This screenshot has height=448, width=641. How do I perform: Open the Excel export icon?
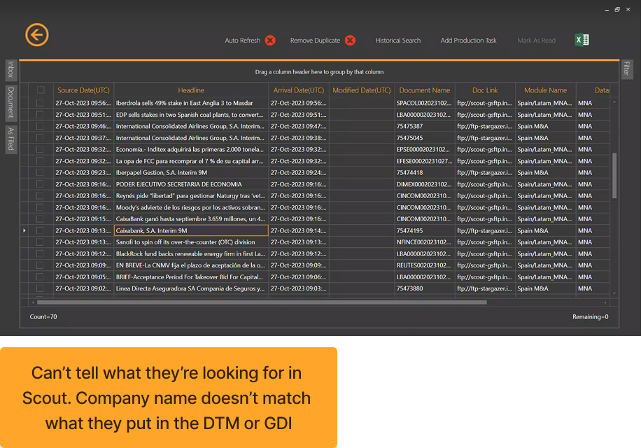click(582, 40)
